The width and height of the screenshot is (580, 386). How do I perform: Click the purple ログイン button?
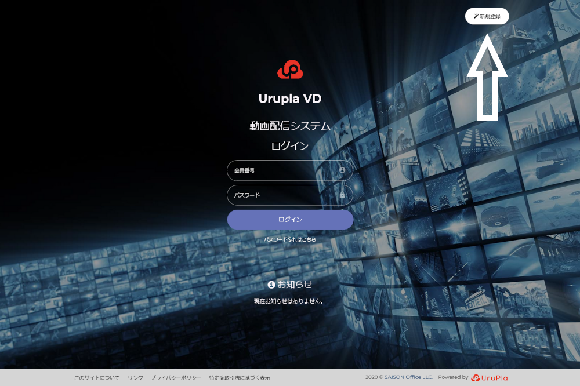pyautogui.click(x=290, y=220)
